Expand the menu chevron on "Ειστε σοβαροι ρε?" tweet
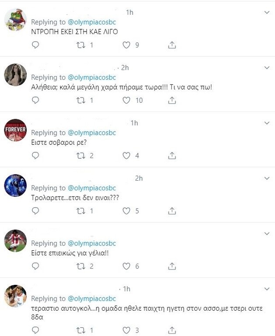 [x=267, y=123]
